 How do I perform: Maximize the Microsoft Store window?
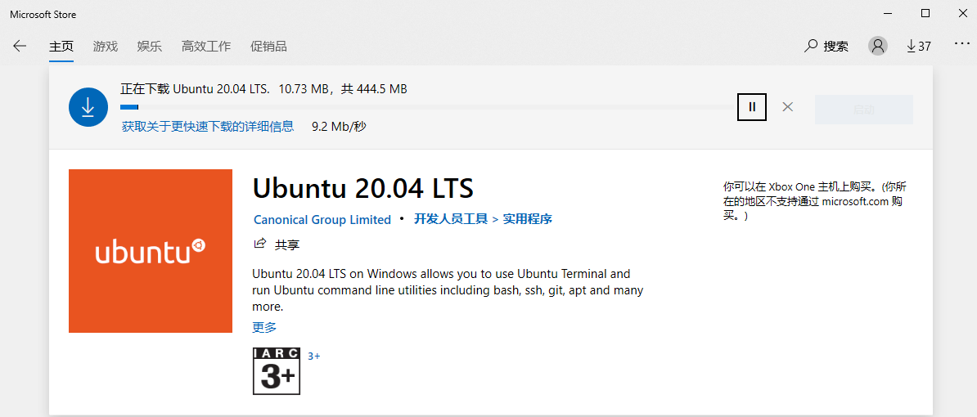[925, 13]
